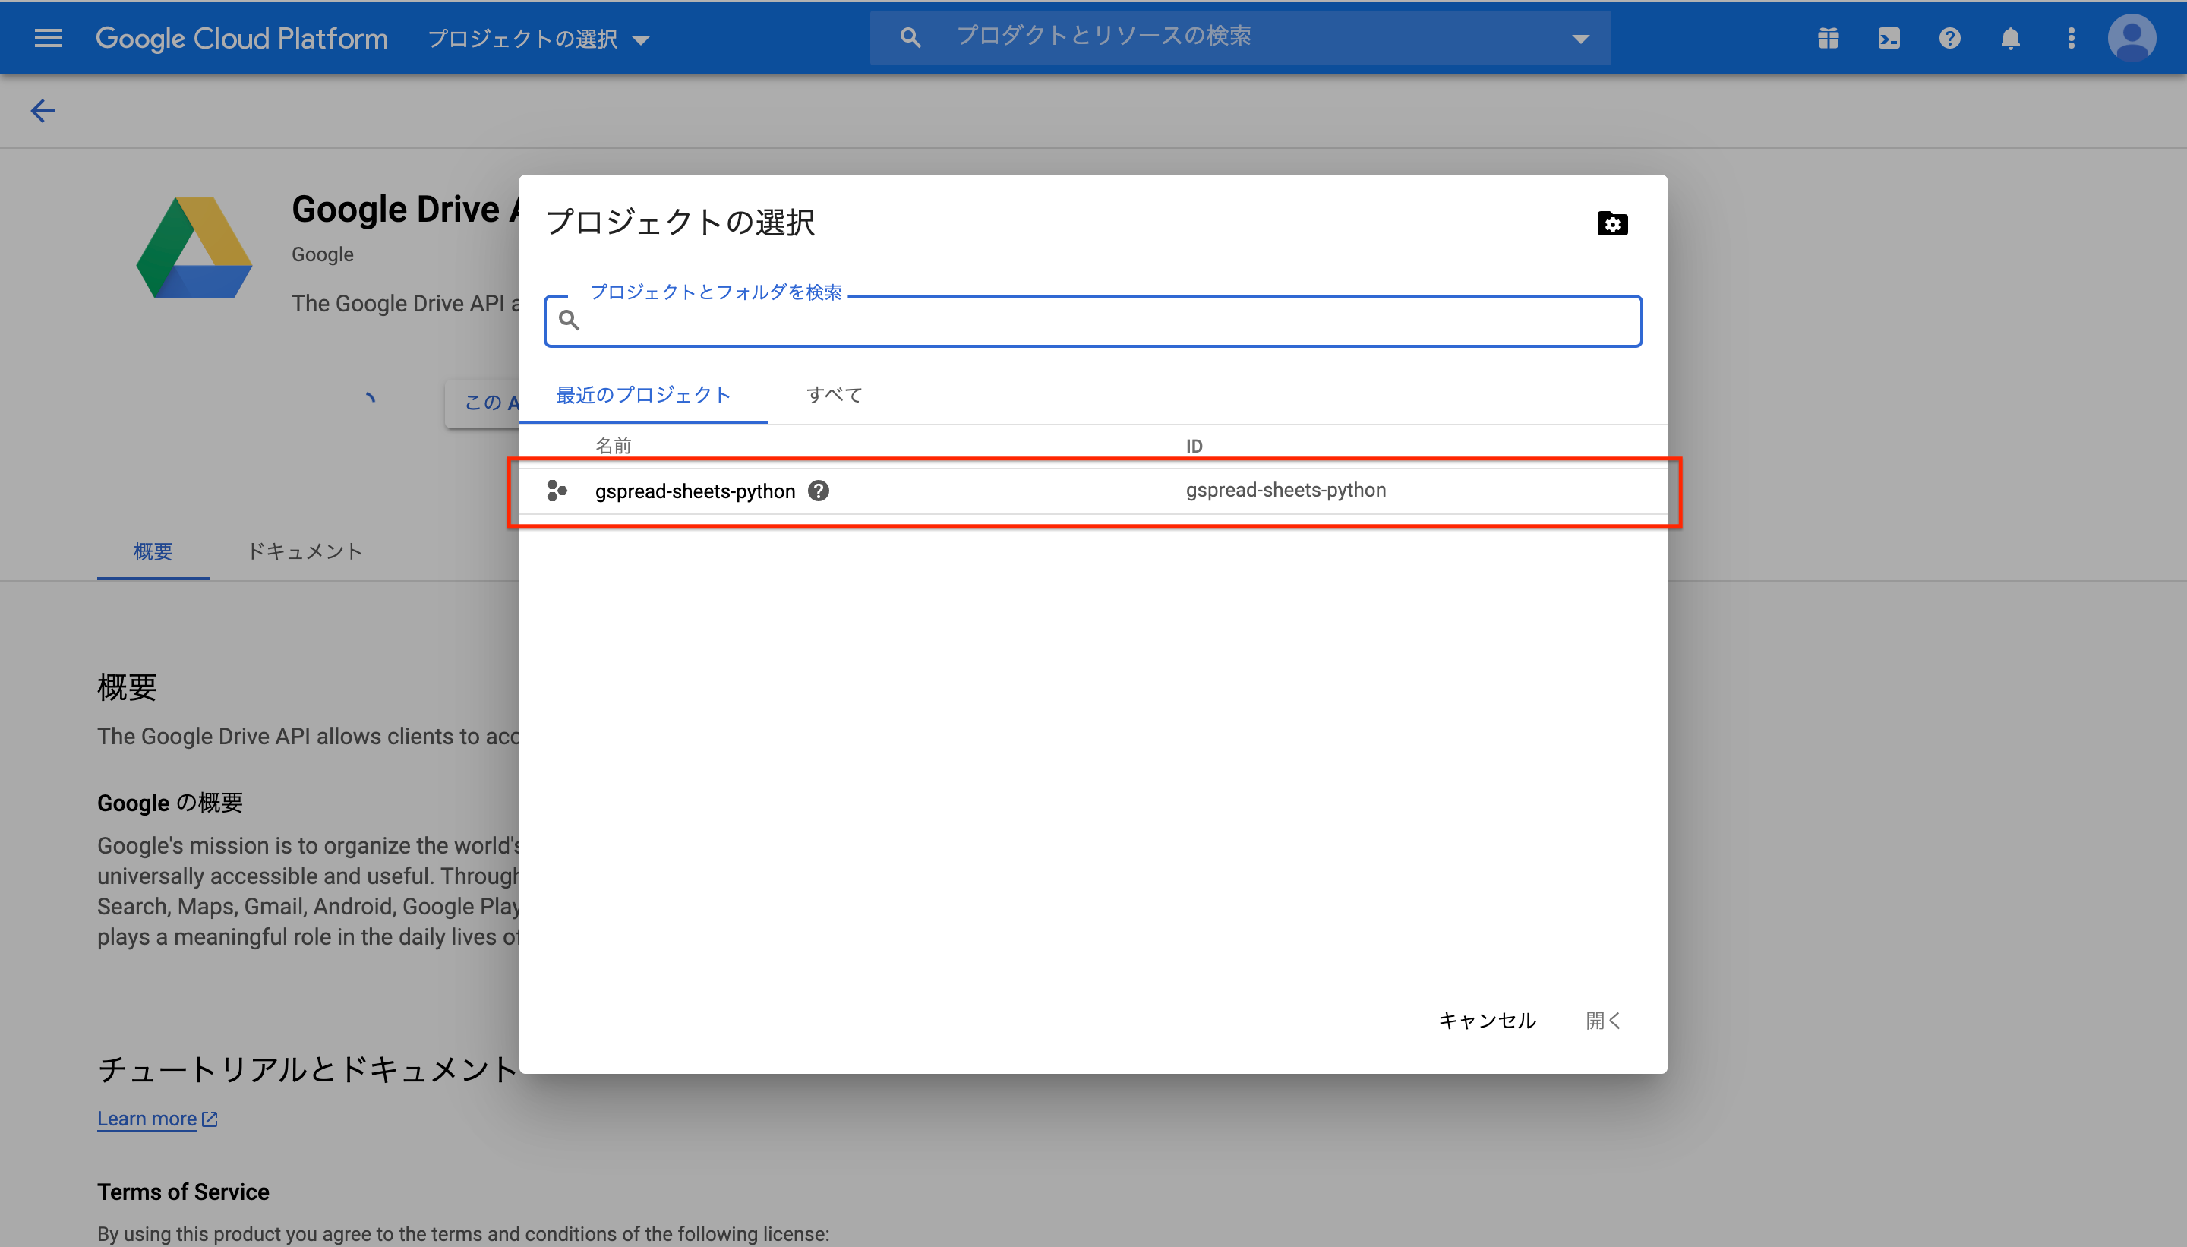Open the Google Cloud notifications bell
The image size is (2187, 1247).
click(2010, 36)
